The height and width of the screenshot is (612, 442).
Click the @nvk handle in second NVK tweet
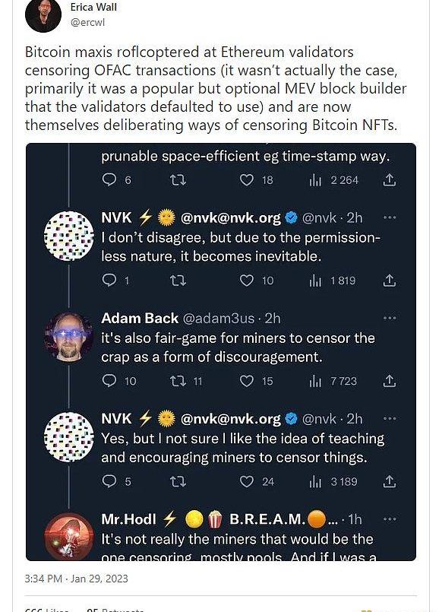click(x=319, y=419)
